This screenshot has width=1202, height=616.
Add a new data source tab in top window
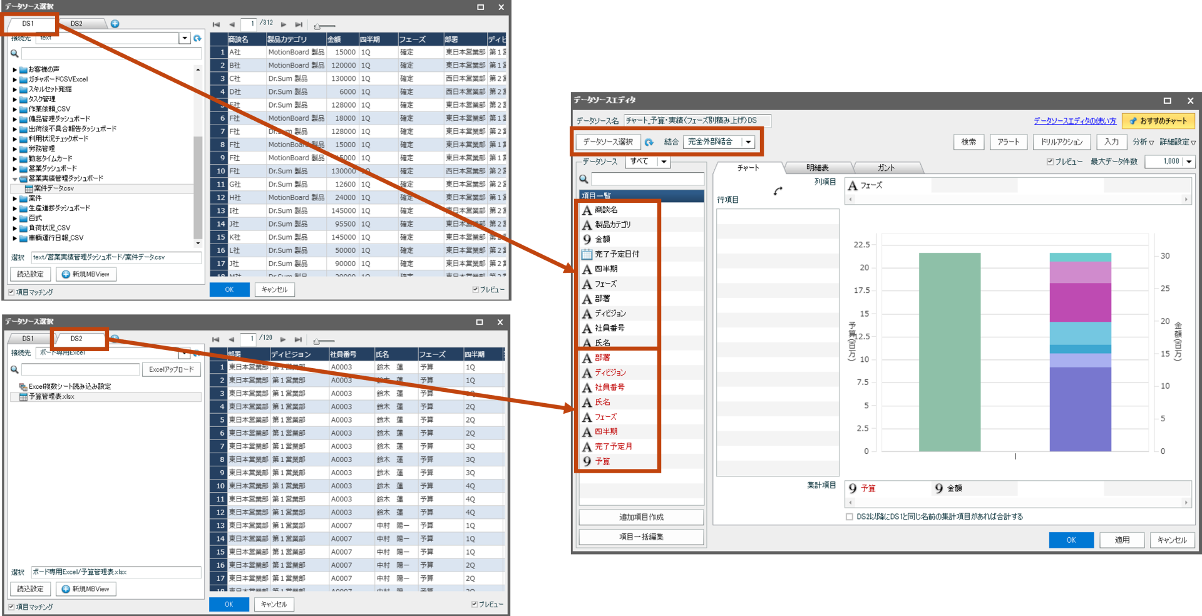[115, 24]
